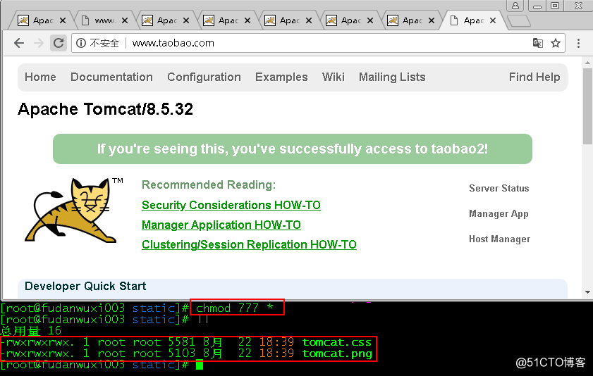Open the user profile icon in title bar
The image size is (593, 376).
[x=515, y=6]
